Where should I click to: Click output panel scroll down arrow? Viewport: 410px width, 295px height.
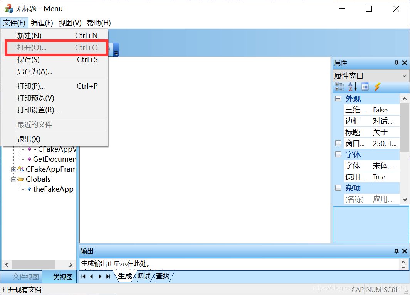(403, 267)
